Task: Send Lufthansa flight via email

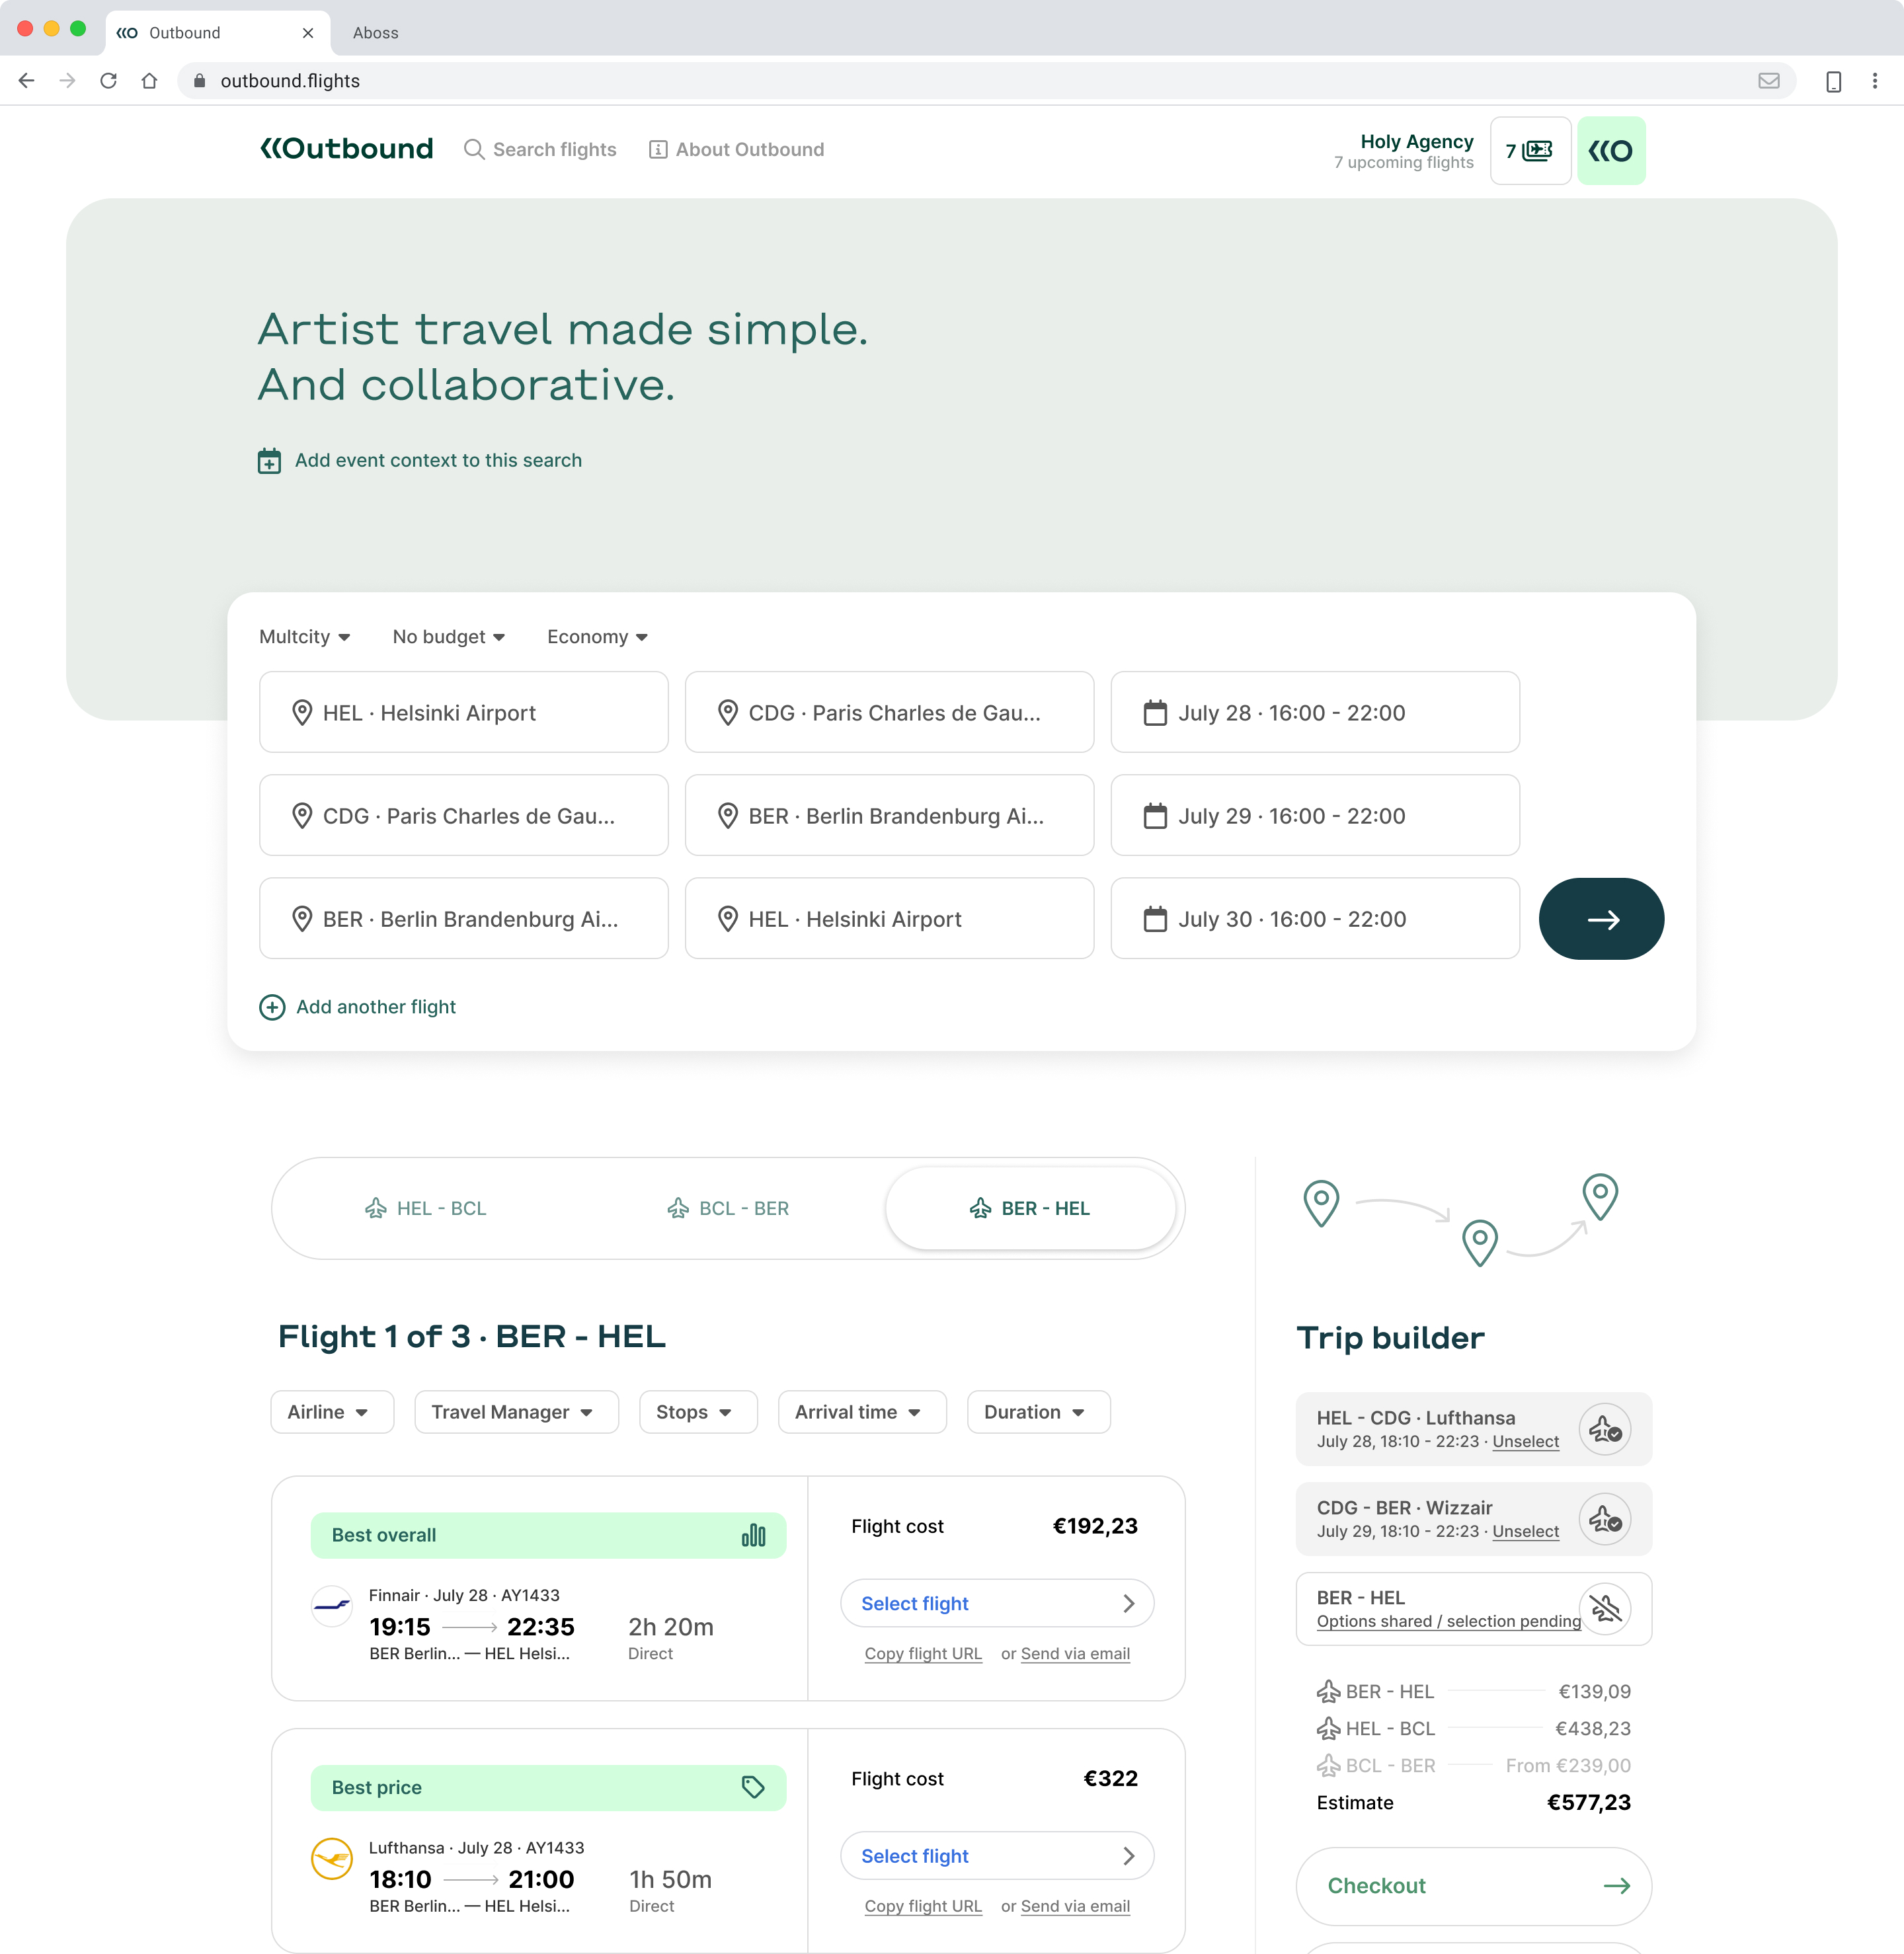Action: [x=1075, y=1906]
